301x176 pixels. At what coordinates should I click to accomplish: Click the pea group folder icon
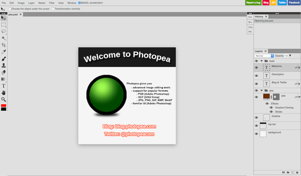[x=266, y=90]
